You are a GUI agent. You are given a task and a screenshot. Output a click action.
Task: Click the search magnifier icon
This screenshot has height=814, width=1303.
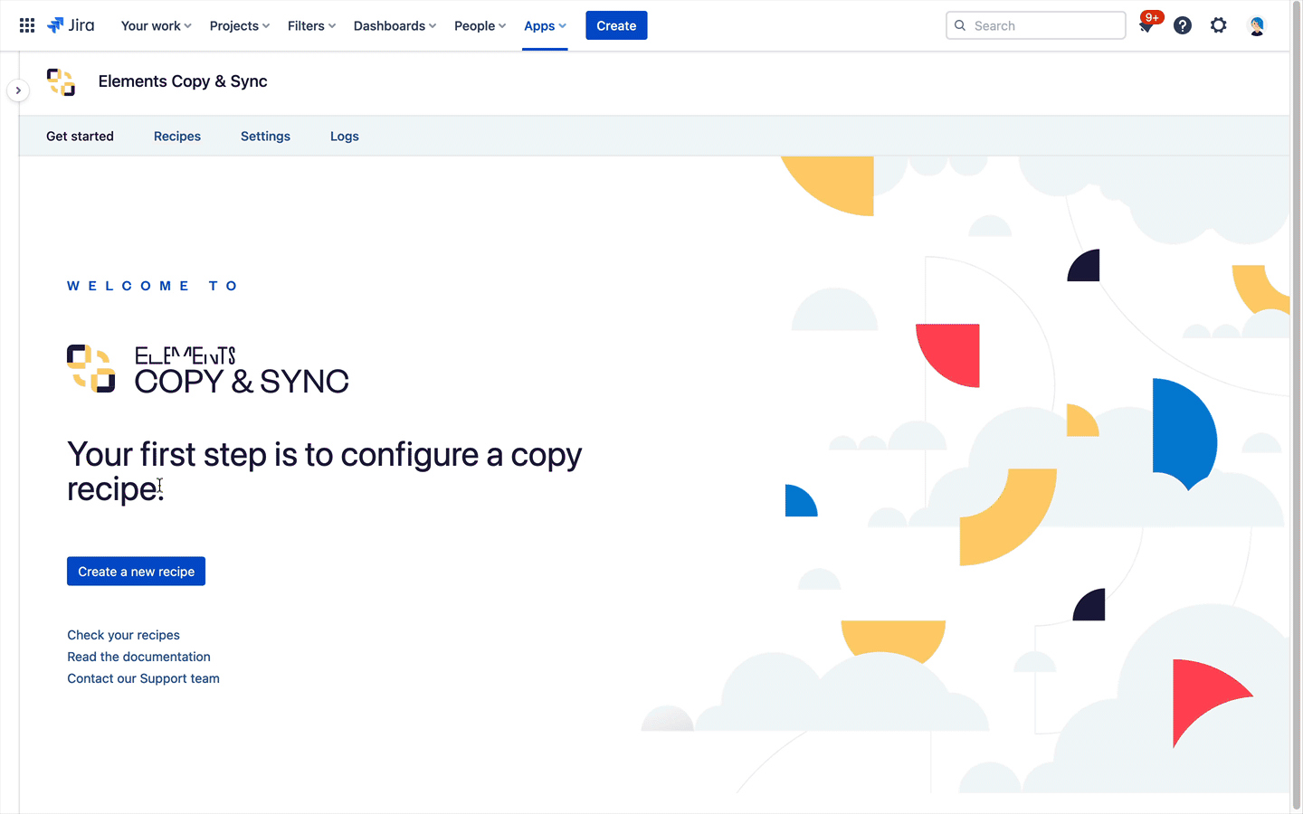click(x=960, y=25)
